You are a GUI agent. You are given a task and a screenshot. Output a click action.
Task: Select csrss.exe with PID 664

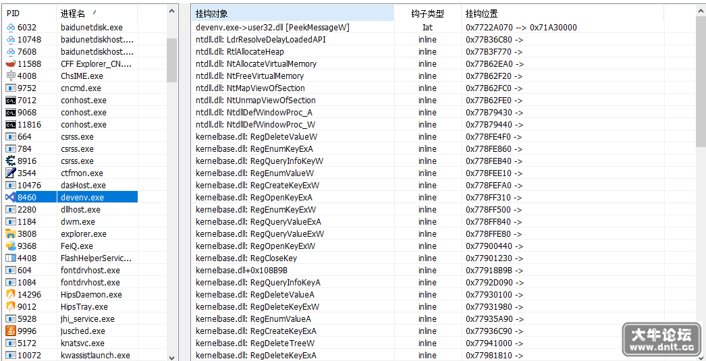pos(71,137)
